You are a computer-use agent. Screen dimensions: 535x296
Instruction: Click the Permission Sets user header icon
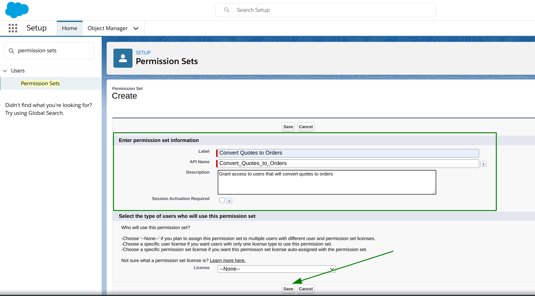coord(123,58)
